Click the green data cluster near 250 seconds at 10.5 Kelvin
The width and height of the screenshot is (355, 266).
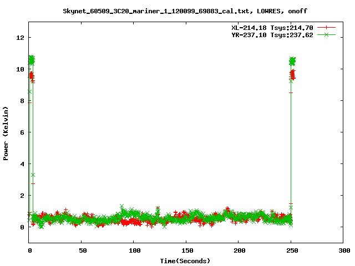(x=292, y=61)
